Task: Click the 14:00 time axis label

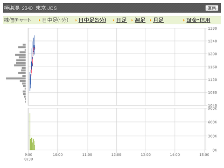Action: (x=175, y=155)
